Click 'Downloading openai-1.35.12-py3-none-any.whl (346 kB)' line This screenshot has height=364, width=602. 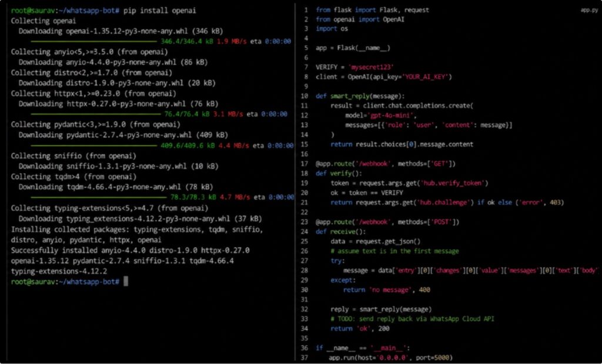point(121,31)
